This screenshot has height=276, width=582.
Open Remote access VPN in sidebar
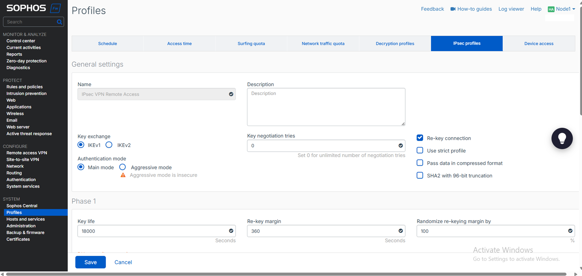click(x=27, y=153)
